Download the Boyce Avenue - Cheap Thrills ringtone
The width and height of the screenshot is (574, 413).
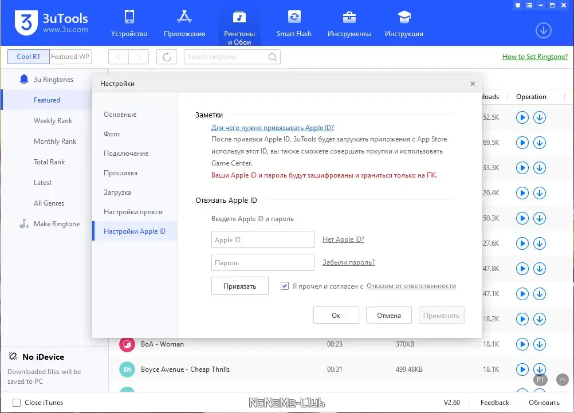pyautogui.click(x=539, y=369)
